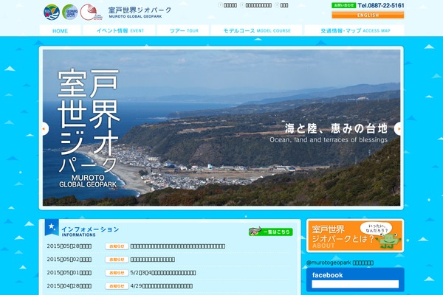Click the notice tag on 2015 05 01 row
The image size is (443, 295).
[x=117, y=273]
